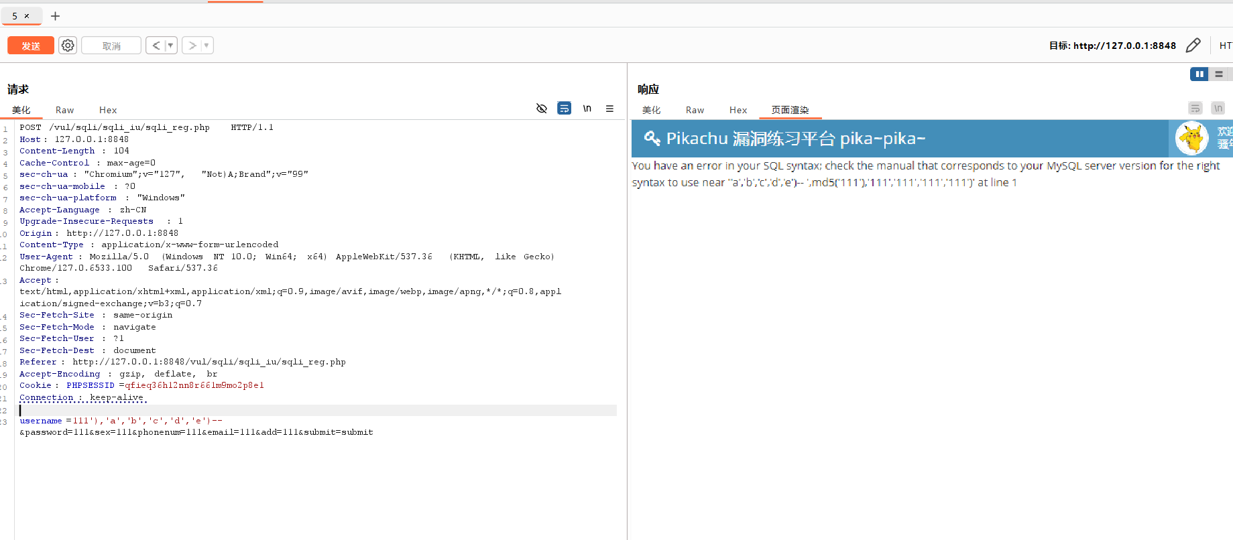
Task: Expand the back history dropdown arrow
Action: 171,46
